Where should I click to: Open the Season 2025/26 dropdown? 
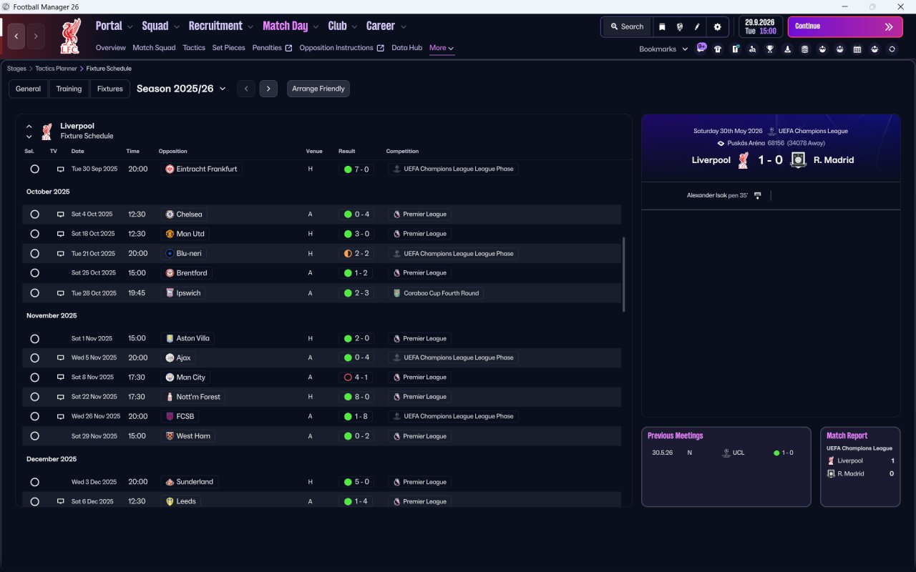pyautogui.click(x=181, y=89)
